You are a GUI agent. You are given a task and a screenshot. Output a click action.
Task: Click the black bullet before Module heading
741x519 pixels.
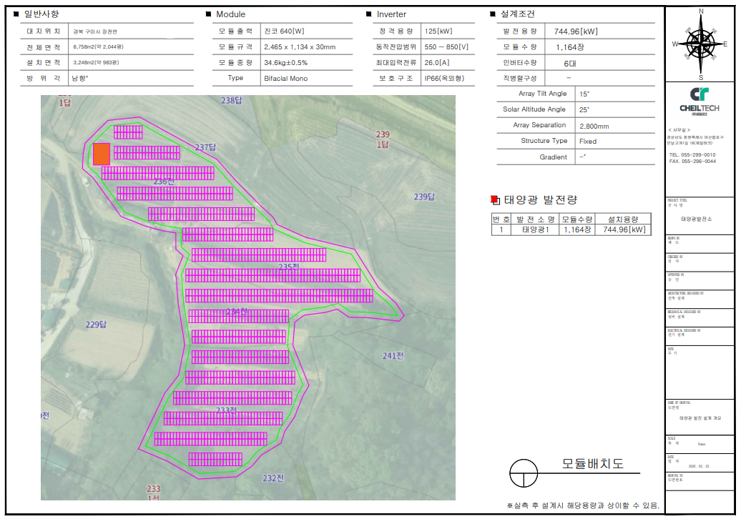pyautogui.click(x=208, y=14)
